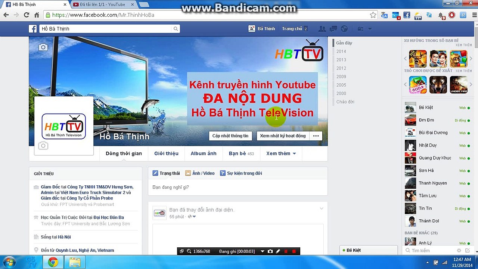The width and height of the screenshot is (478, 269).
Task: Jump to Chào đời on the timeline
Action: pos(345,102)
